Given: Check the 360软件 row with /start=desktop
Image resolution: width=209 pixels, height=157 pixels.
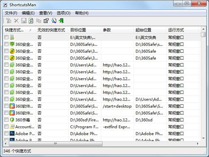Looking at the screenshot, I should (6, 106).
